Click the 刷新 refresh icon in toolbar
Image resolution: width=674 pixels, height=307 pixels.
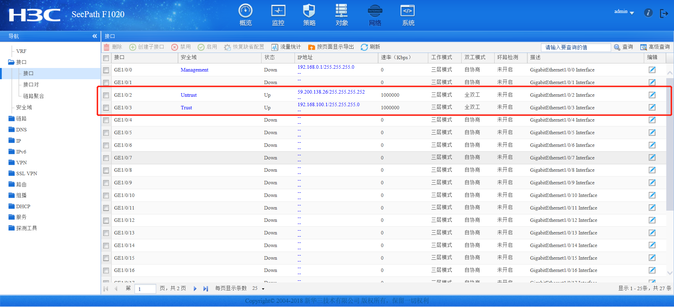[364, 47]
